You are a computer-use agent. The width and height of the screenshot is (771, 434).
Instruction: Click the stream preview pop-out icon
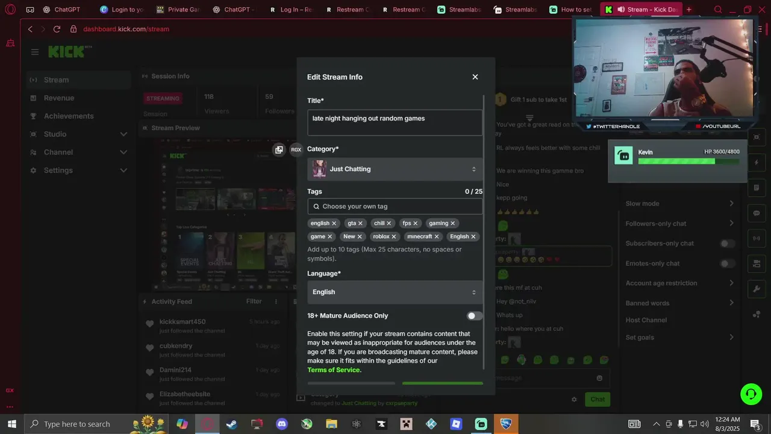[279, 149]
